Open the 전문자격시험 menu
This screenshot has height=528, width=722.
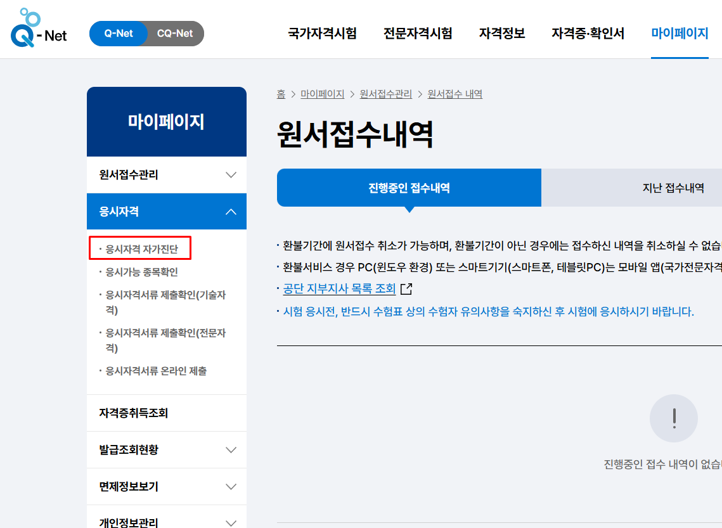coord(418,33)
